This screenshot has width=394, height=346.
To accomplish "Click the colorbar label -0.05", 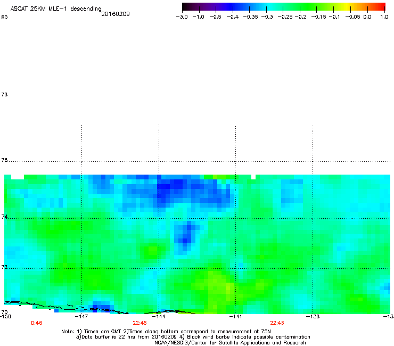I will pyautogui.click(x=352, y=17).
